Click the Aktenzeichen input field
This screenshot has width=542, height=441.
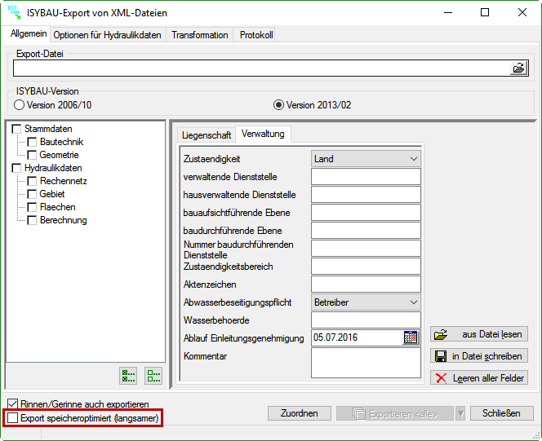click(x=366, y=284)
